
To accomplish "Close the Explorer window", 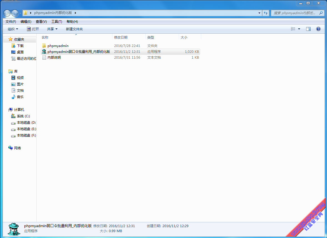I will 318,3.
